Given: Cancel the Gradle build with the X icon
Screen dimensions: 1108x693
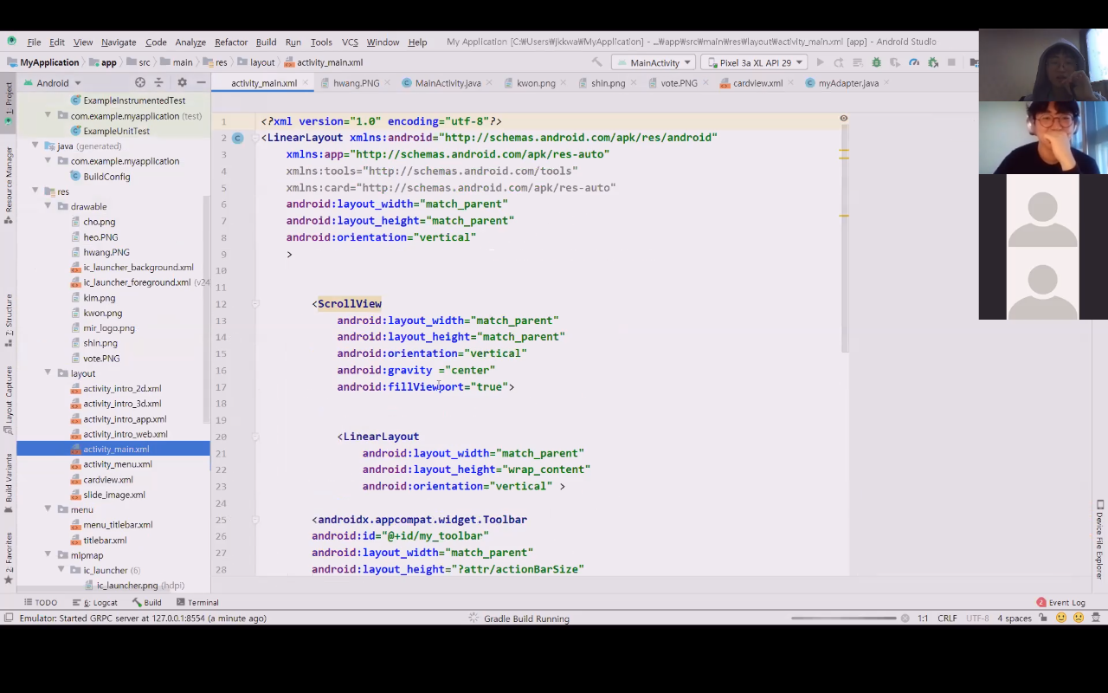Looking at the screenshot, I should [x=905, y=619].
